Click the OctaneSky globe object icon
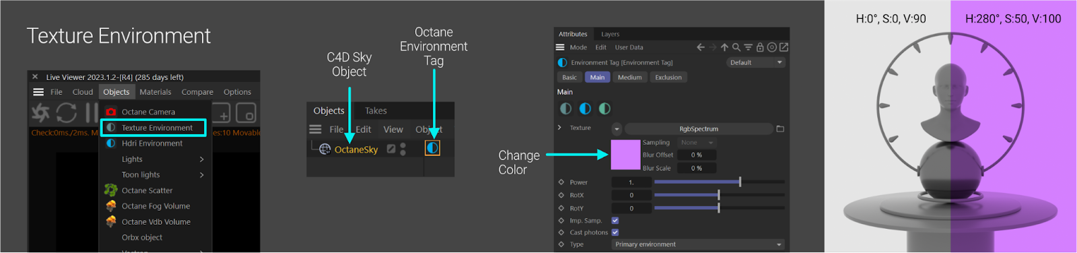Screen dimensions: 1077x253 click(x=325, y=149)
